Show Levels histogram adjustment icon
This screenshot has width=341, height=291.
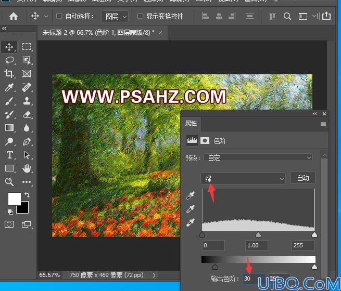[192, 140]
